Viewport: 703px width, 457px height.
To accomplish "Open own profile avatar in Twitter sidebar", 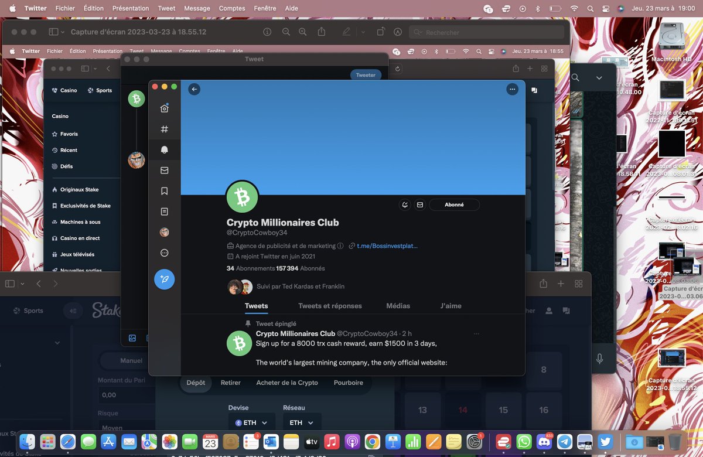I will coord(165,232).
